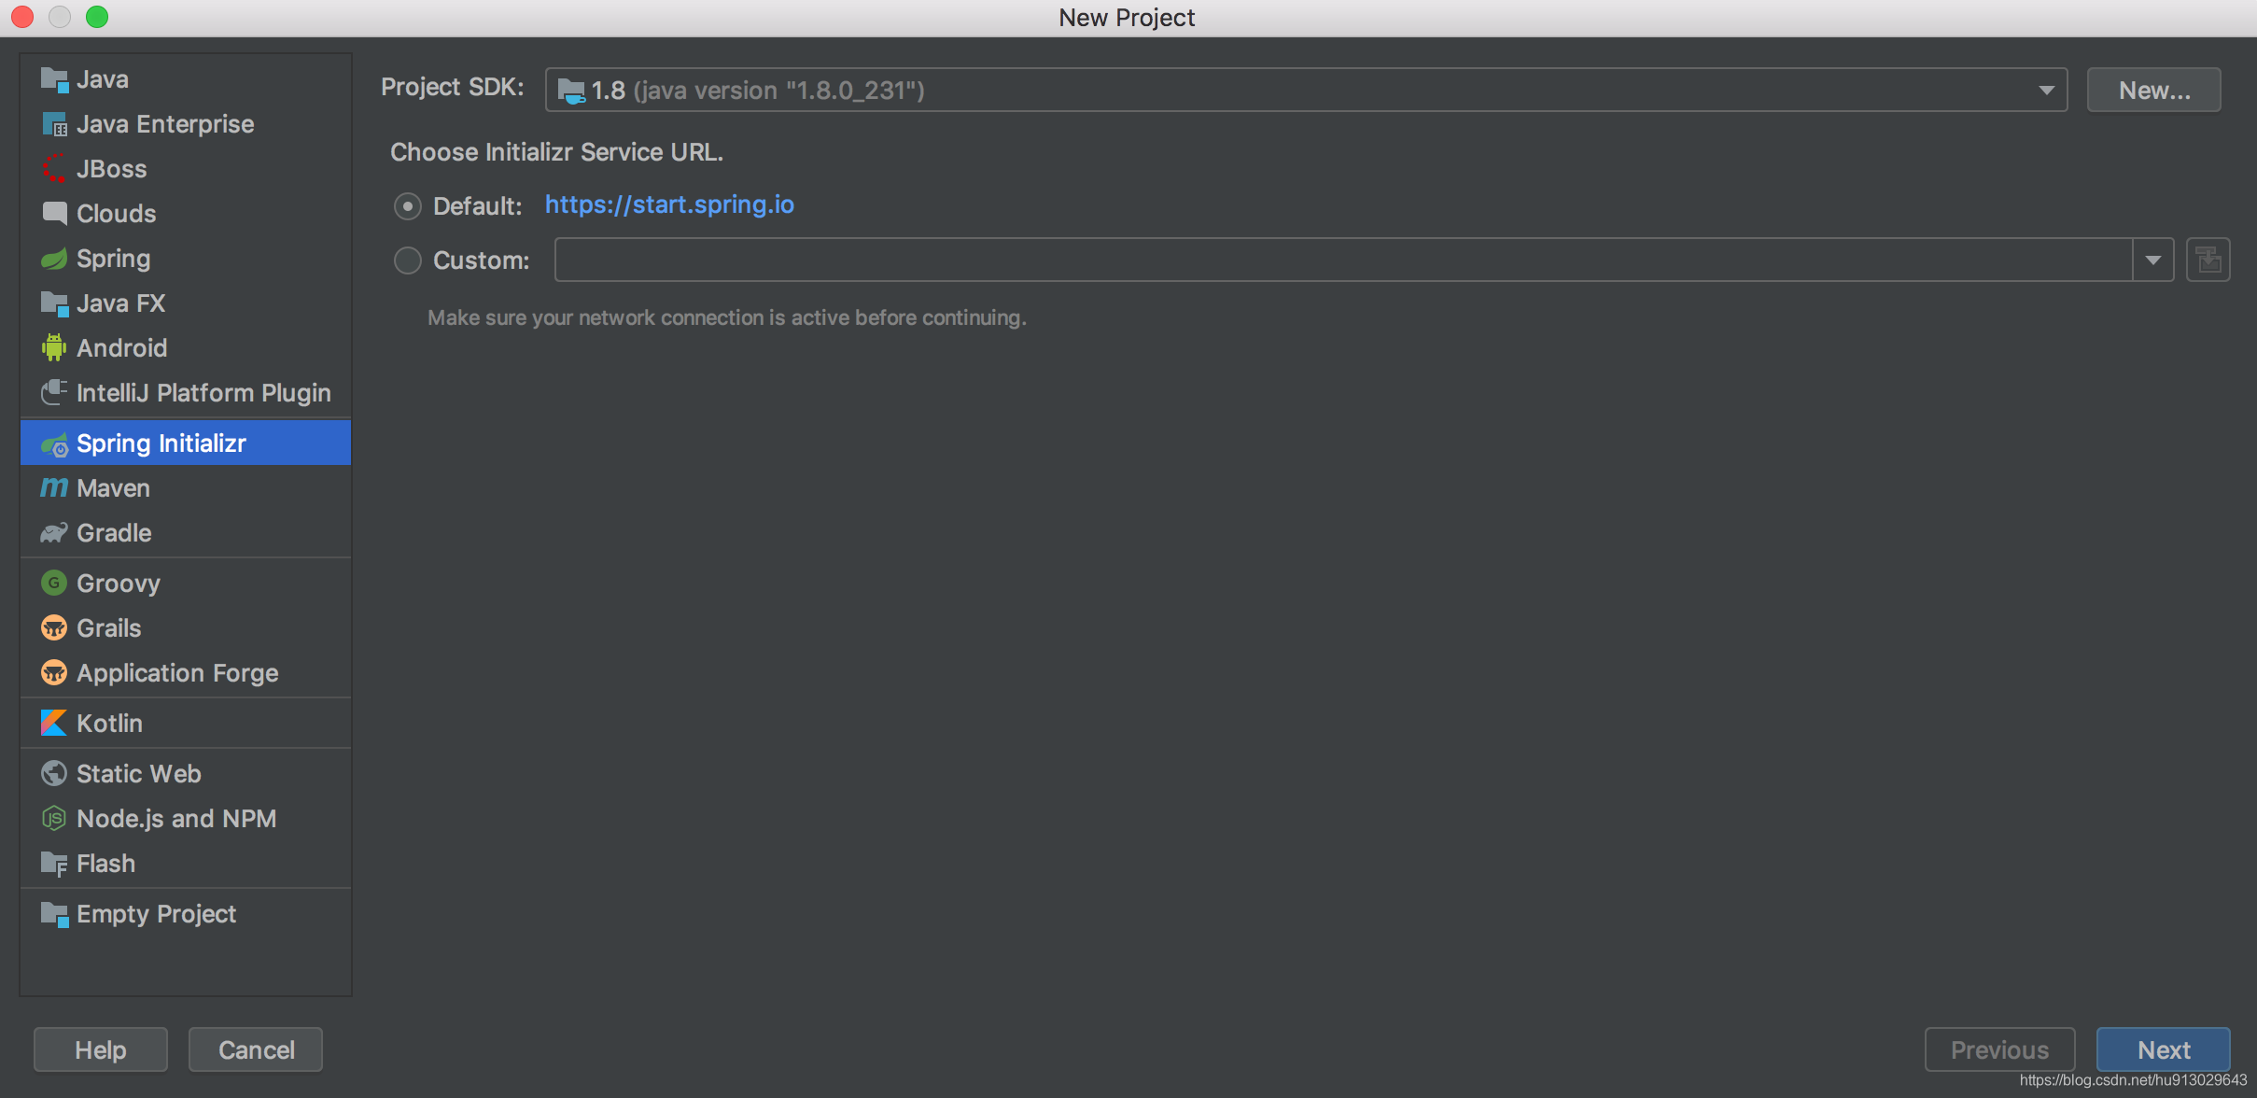
Task: Select Java FX project type
Action: pyautogui.click(x=186, y=303)
